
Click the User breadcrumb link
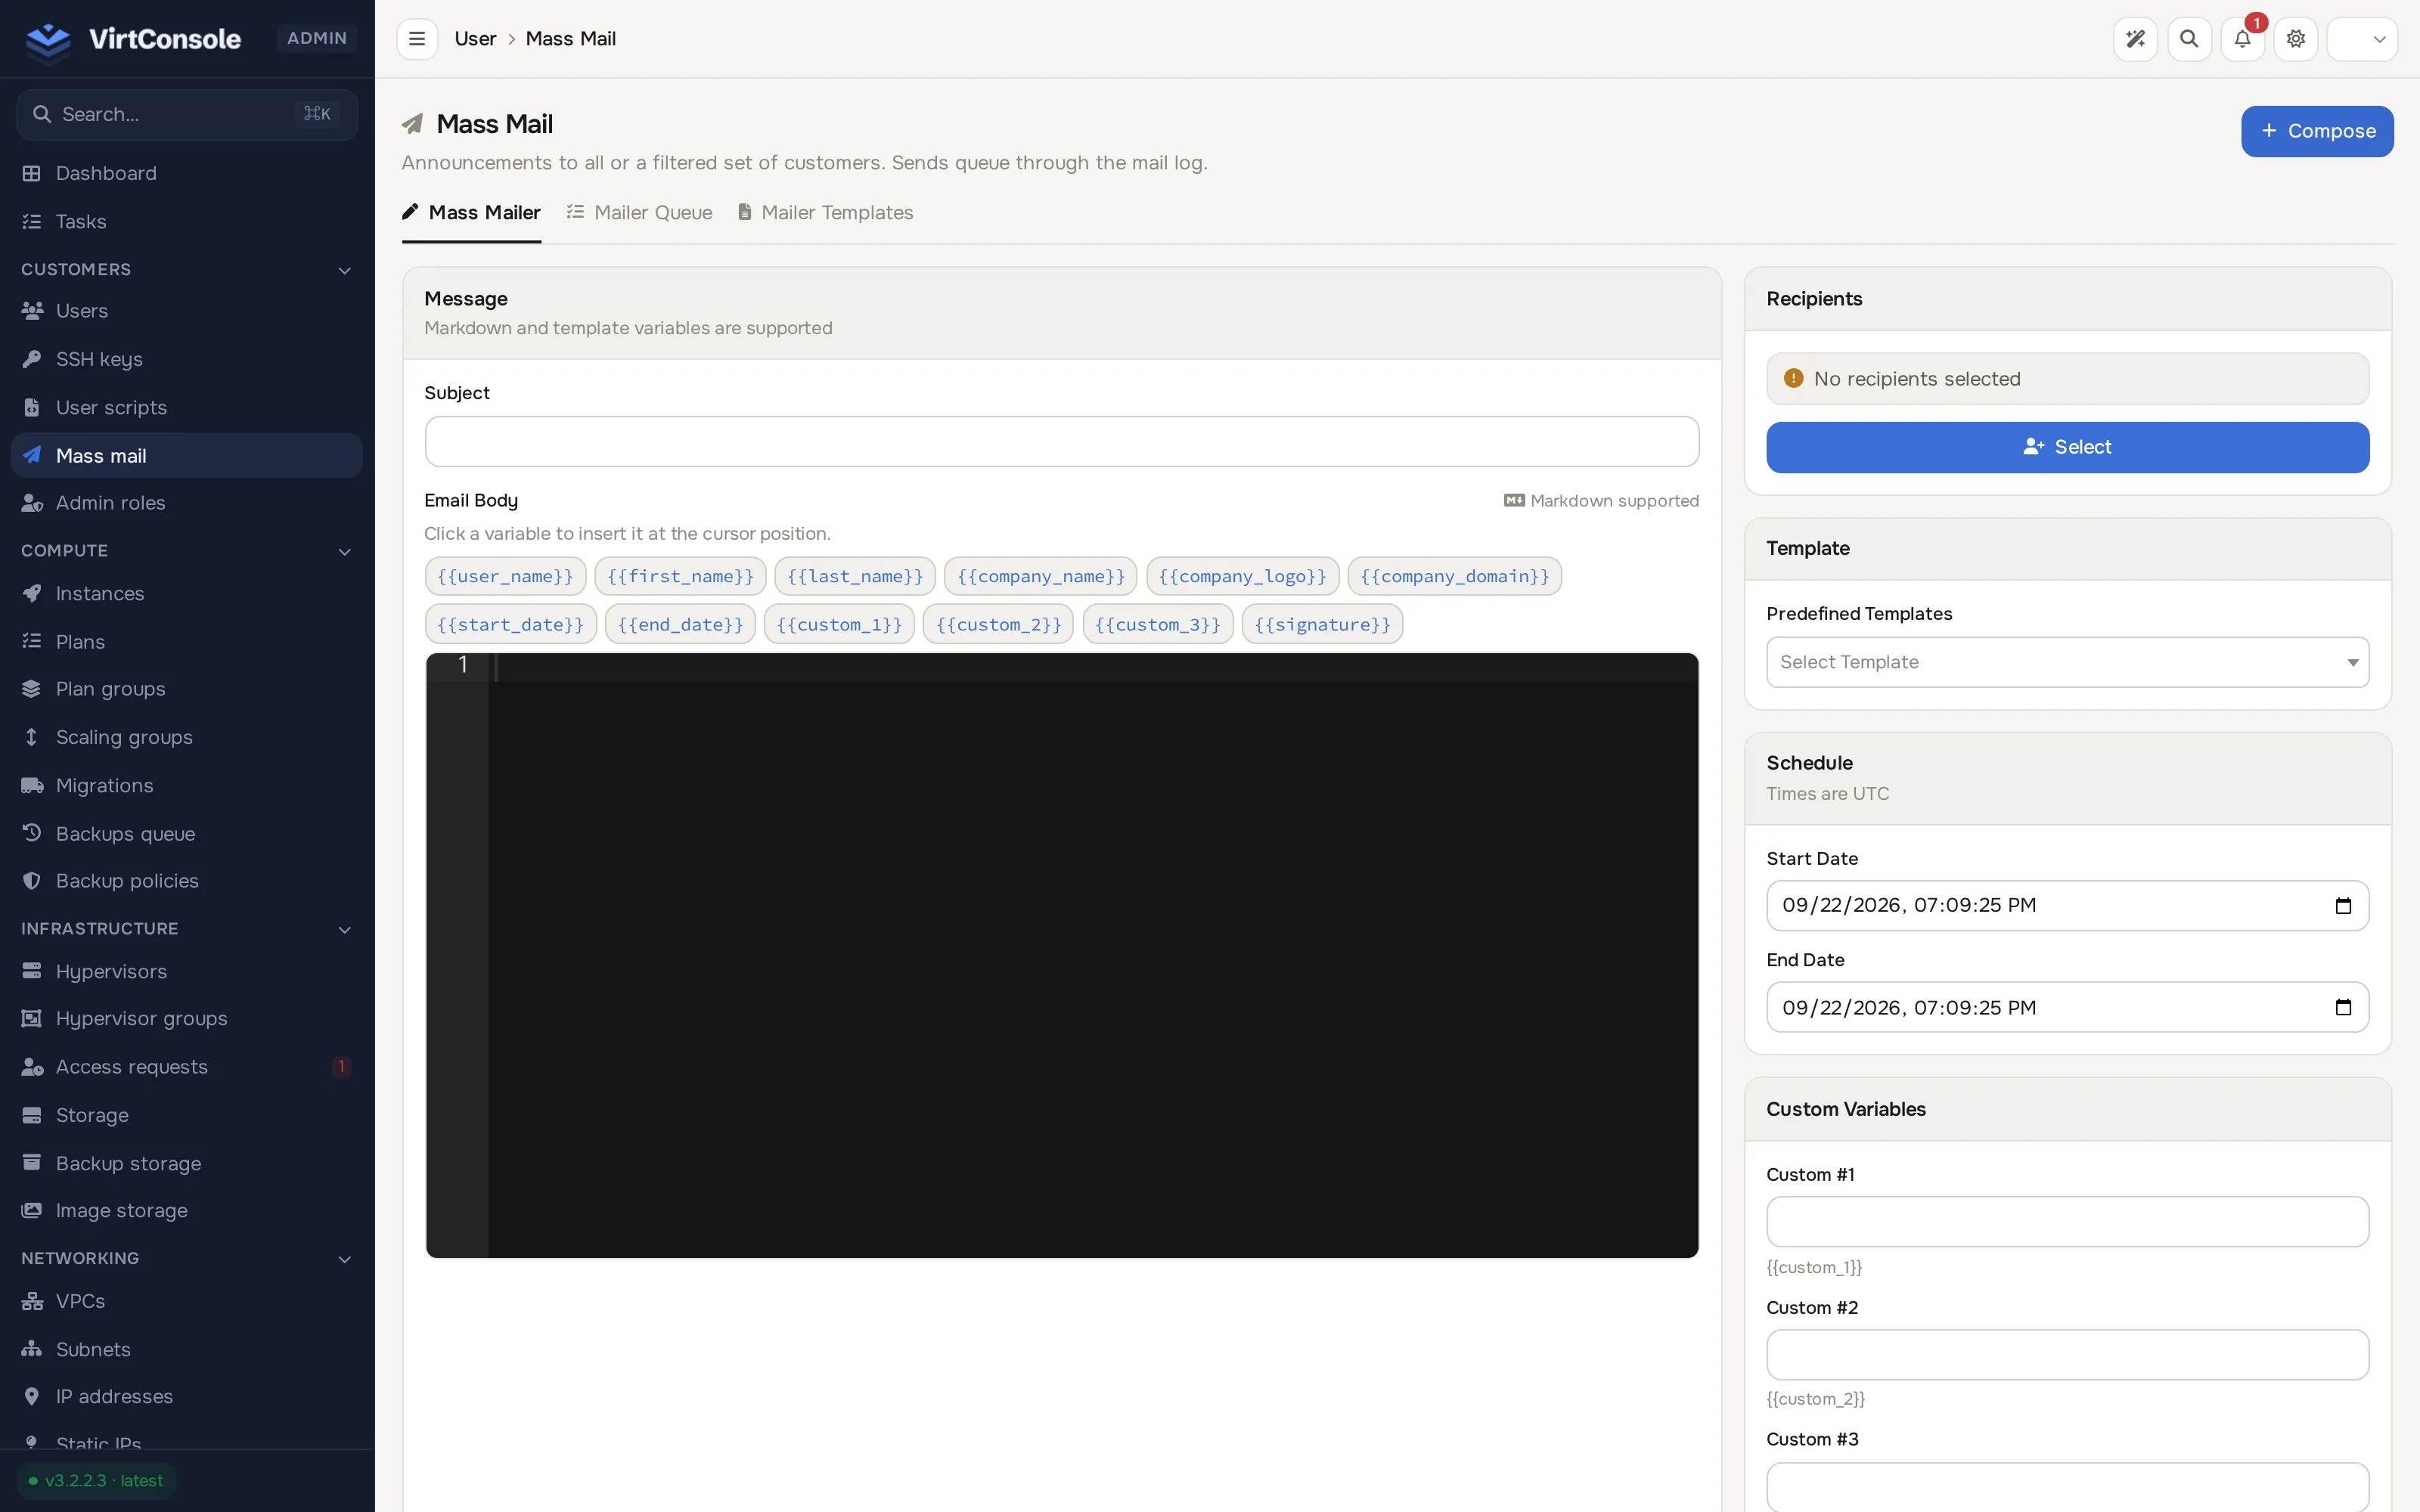475,39
